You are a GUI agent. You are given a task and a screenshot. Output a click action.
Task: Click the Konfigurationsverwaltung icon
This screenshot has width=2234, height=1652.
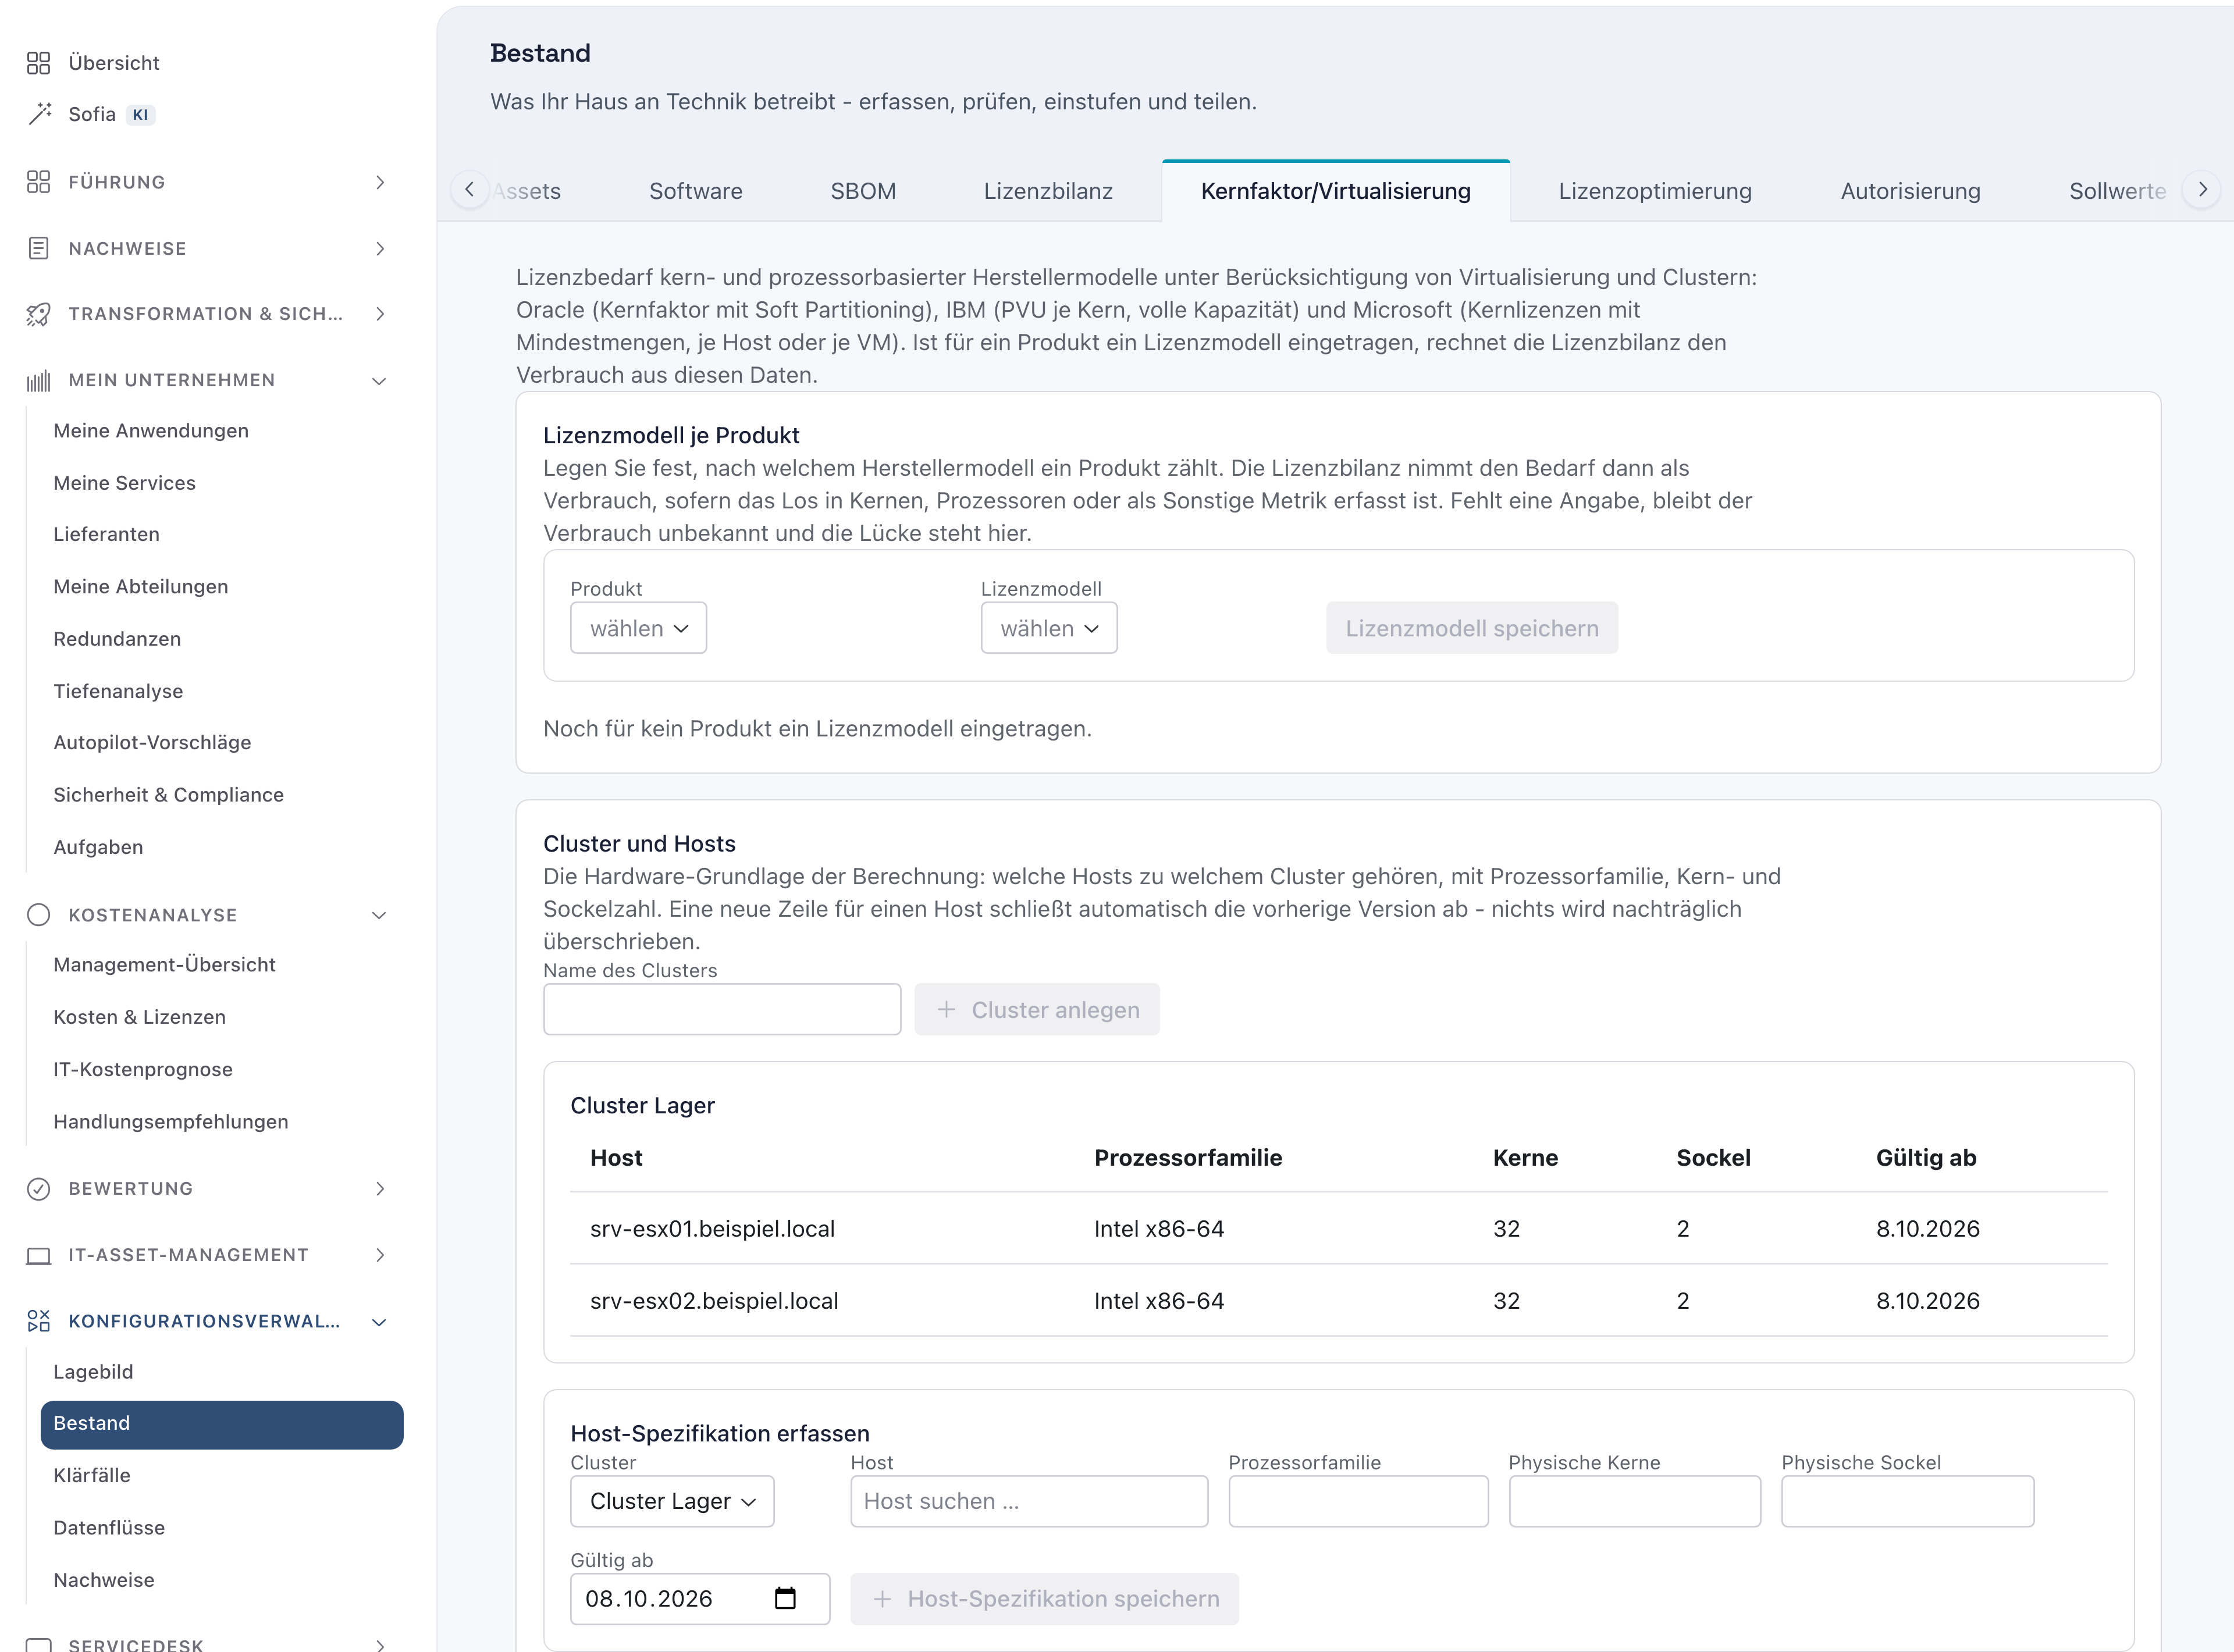tap(38, 1321)
